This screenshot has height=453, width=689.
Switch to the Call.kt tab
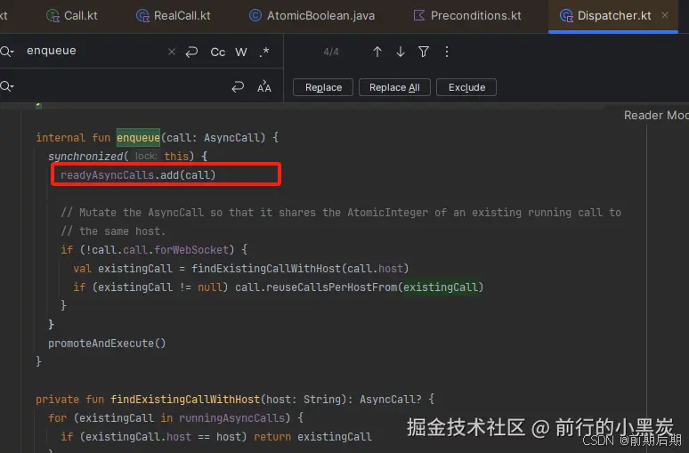(x=72, y=16)
